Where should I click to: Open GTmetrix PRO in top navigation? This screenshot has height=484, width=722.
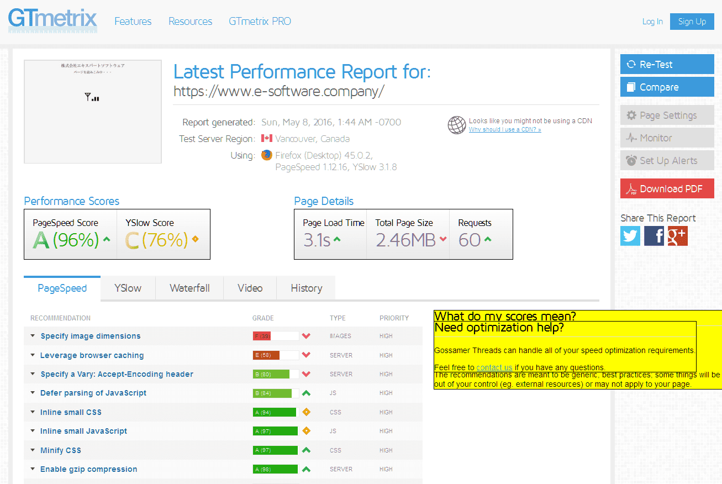260,22
